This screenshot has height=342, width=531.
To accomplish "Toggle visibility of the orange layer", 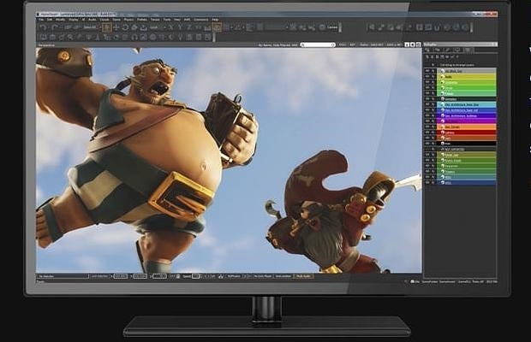I will pyautogui.click(x=427, y=127).
